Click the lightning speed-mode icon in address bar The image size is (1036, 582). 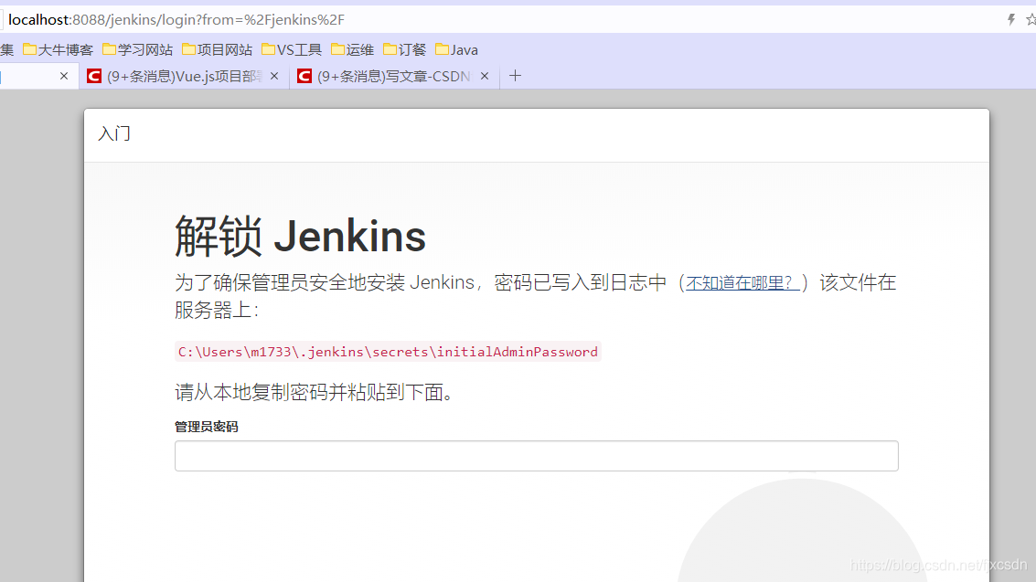tap(1011, 20)
